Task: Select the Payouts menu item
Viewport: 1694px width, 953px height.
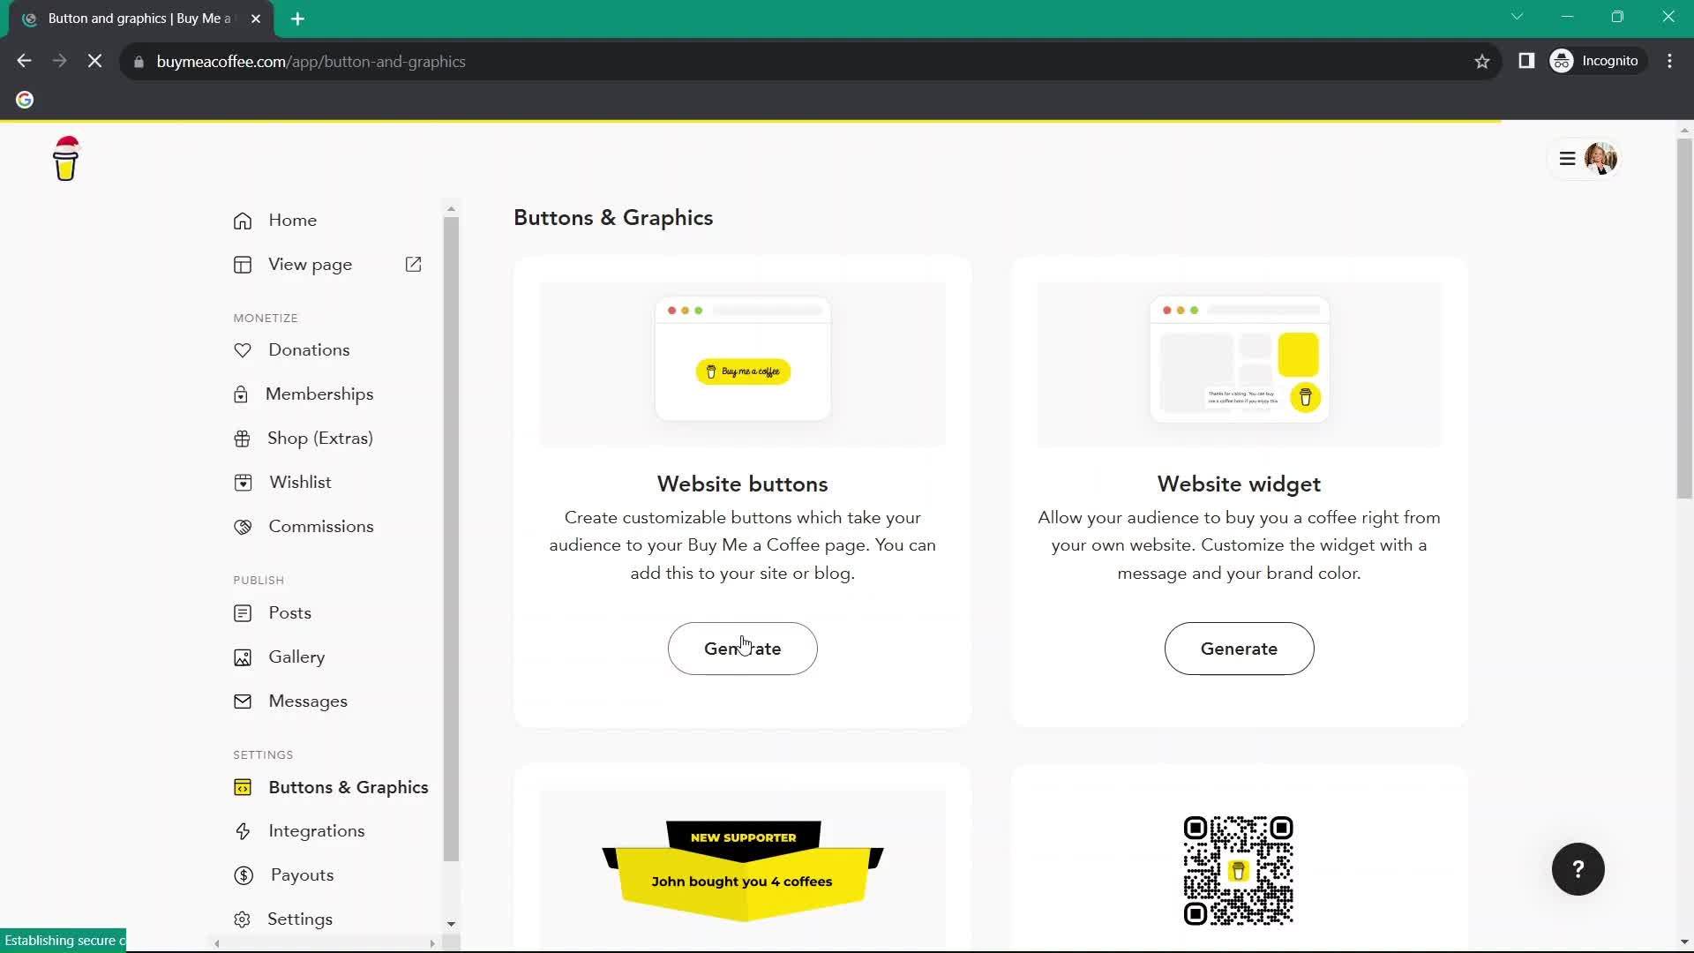Action: click(303, 875)
